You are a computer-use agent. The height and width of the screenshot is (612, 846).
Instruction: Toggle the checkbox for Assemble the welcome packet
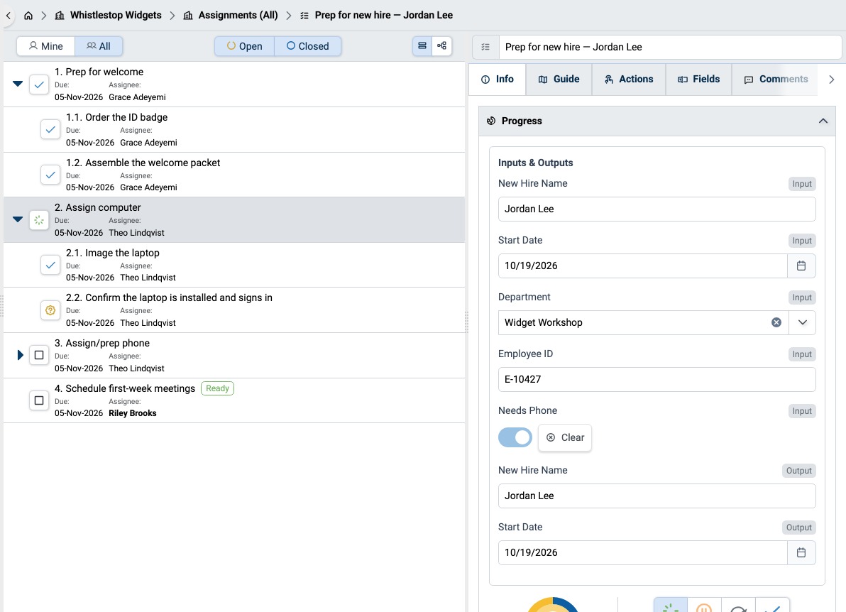tap(50, 175)
